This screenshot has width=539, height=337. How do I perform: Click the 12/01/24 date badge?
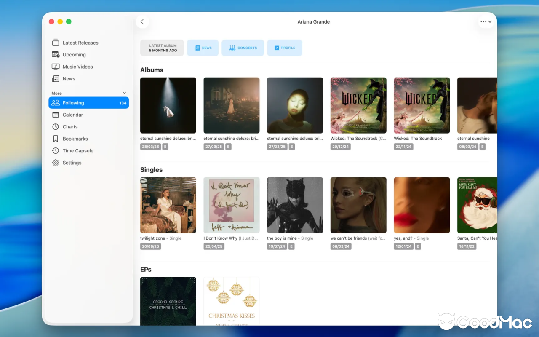(404, 246)
